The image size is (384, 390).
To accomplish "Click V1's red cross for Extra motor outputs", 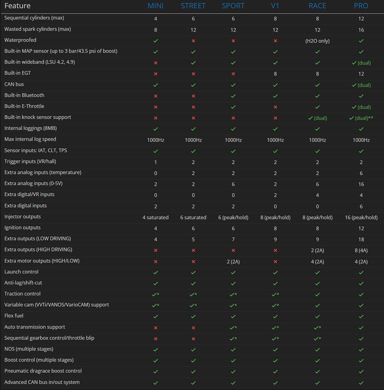I will coord(275,262).
